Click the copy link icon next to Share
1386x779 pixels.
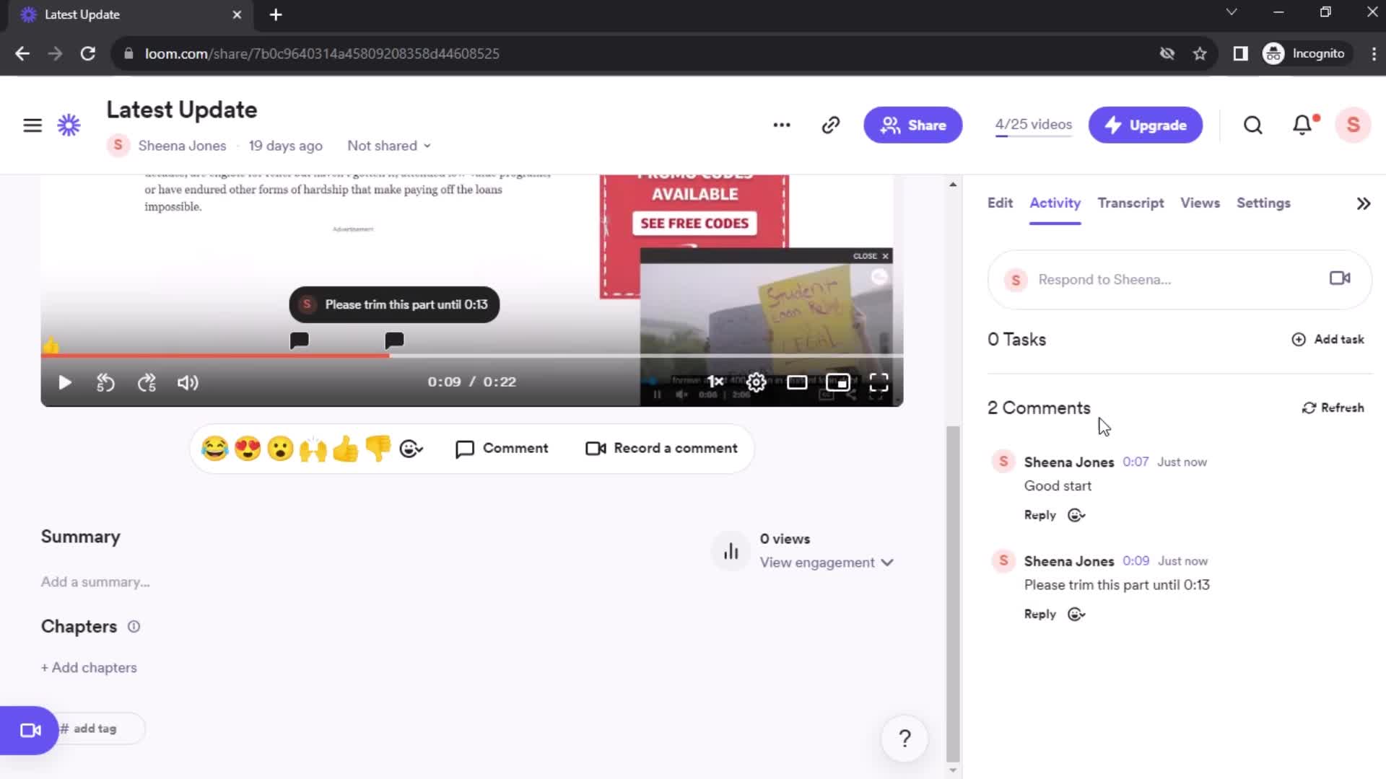coord(831,125)
